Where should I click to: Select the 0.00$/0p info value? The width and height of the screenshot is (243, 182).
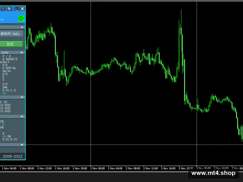click(9, 68)
